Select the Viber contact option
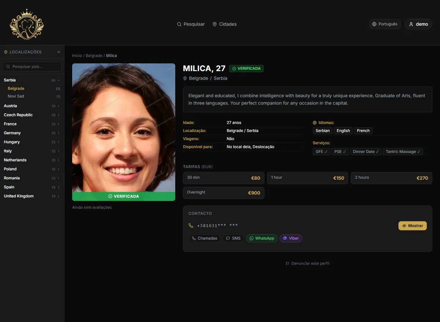Image resolution: width=440 pixels, height=322 pixels. [x=291, y=238]
